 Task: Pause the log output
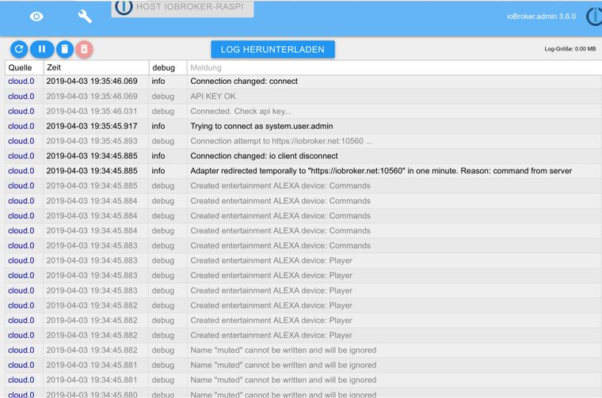pyautogui.click(x=42, y=49)
